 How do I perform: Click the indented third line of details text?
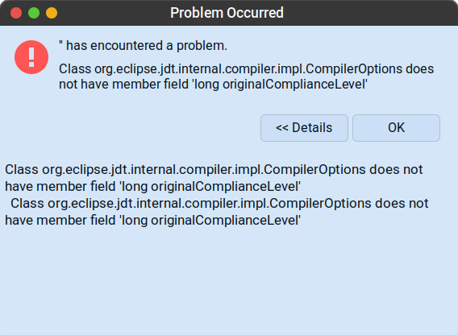[x=219, y=204]
